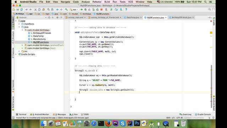Click the Search Everywhere magnifier at top right

(x=210, y=10)
